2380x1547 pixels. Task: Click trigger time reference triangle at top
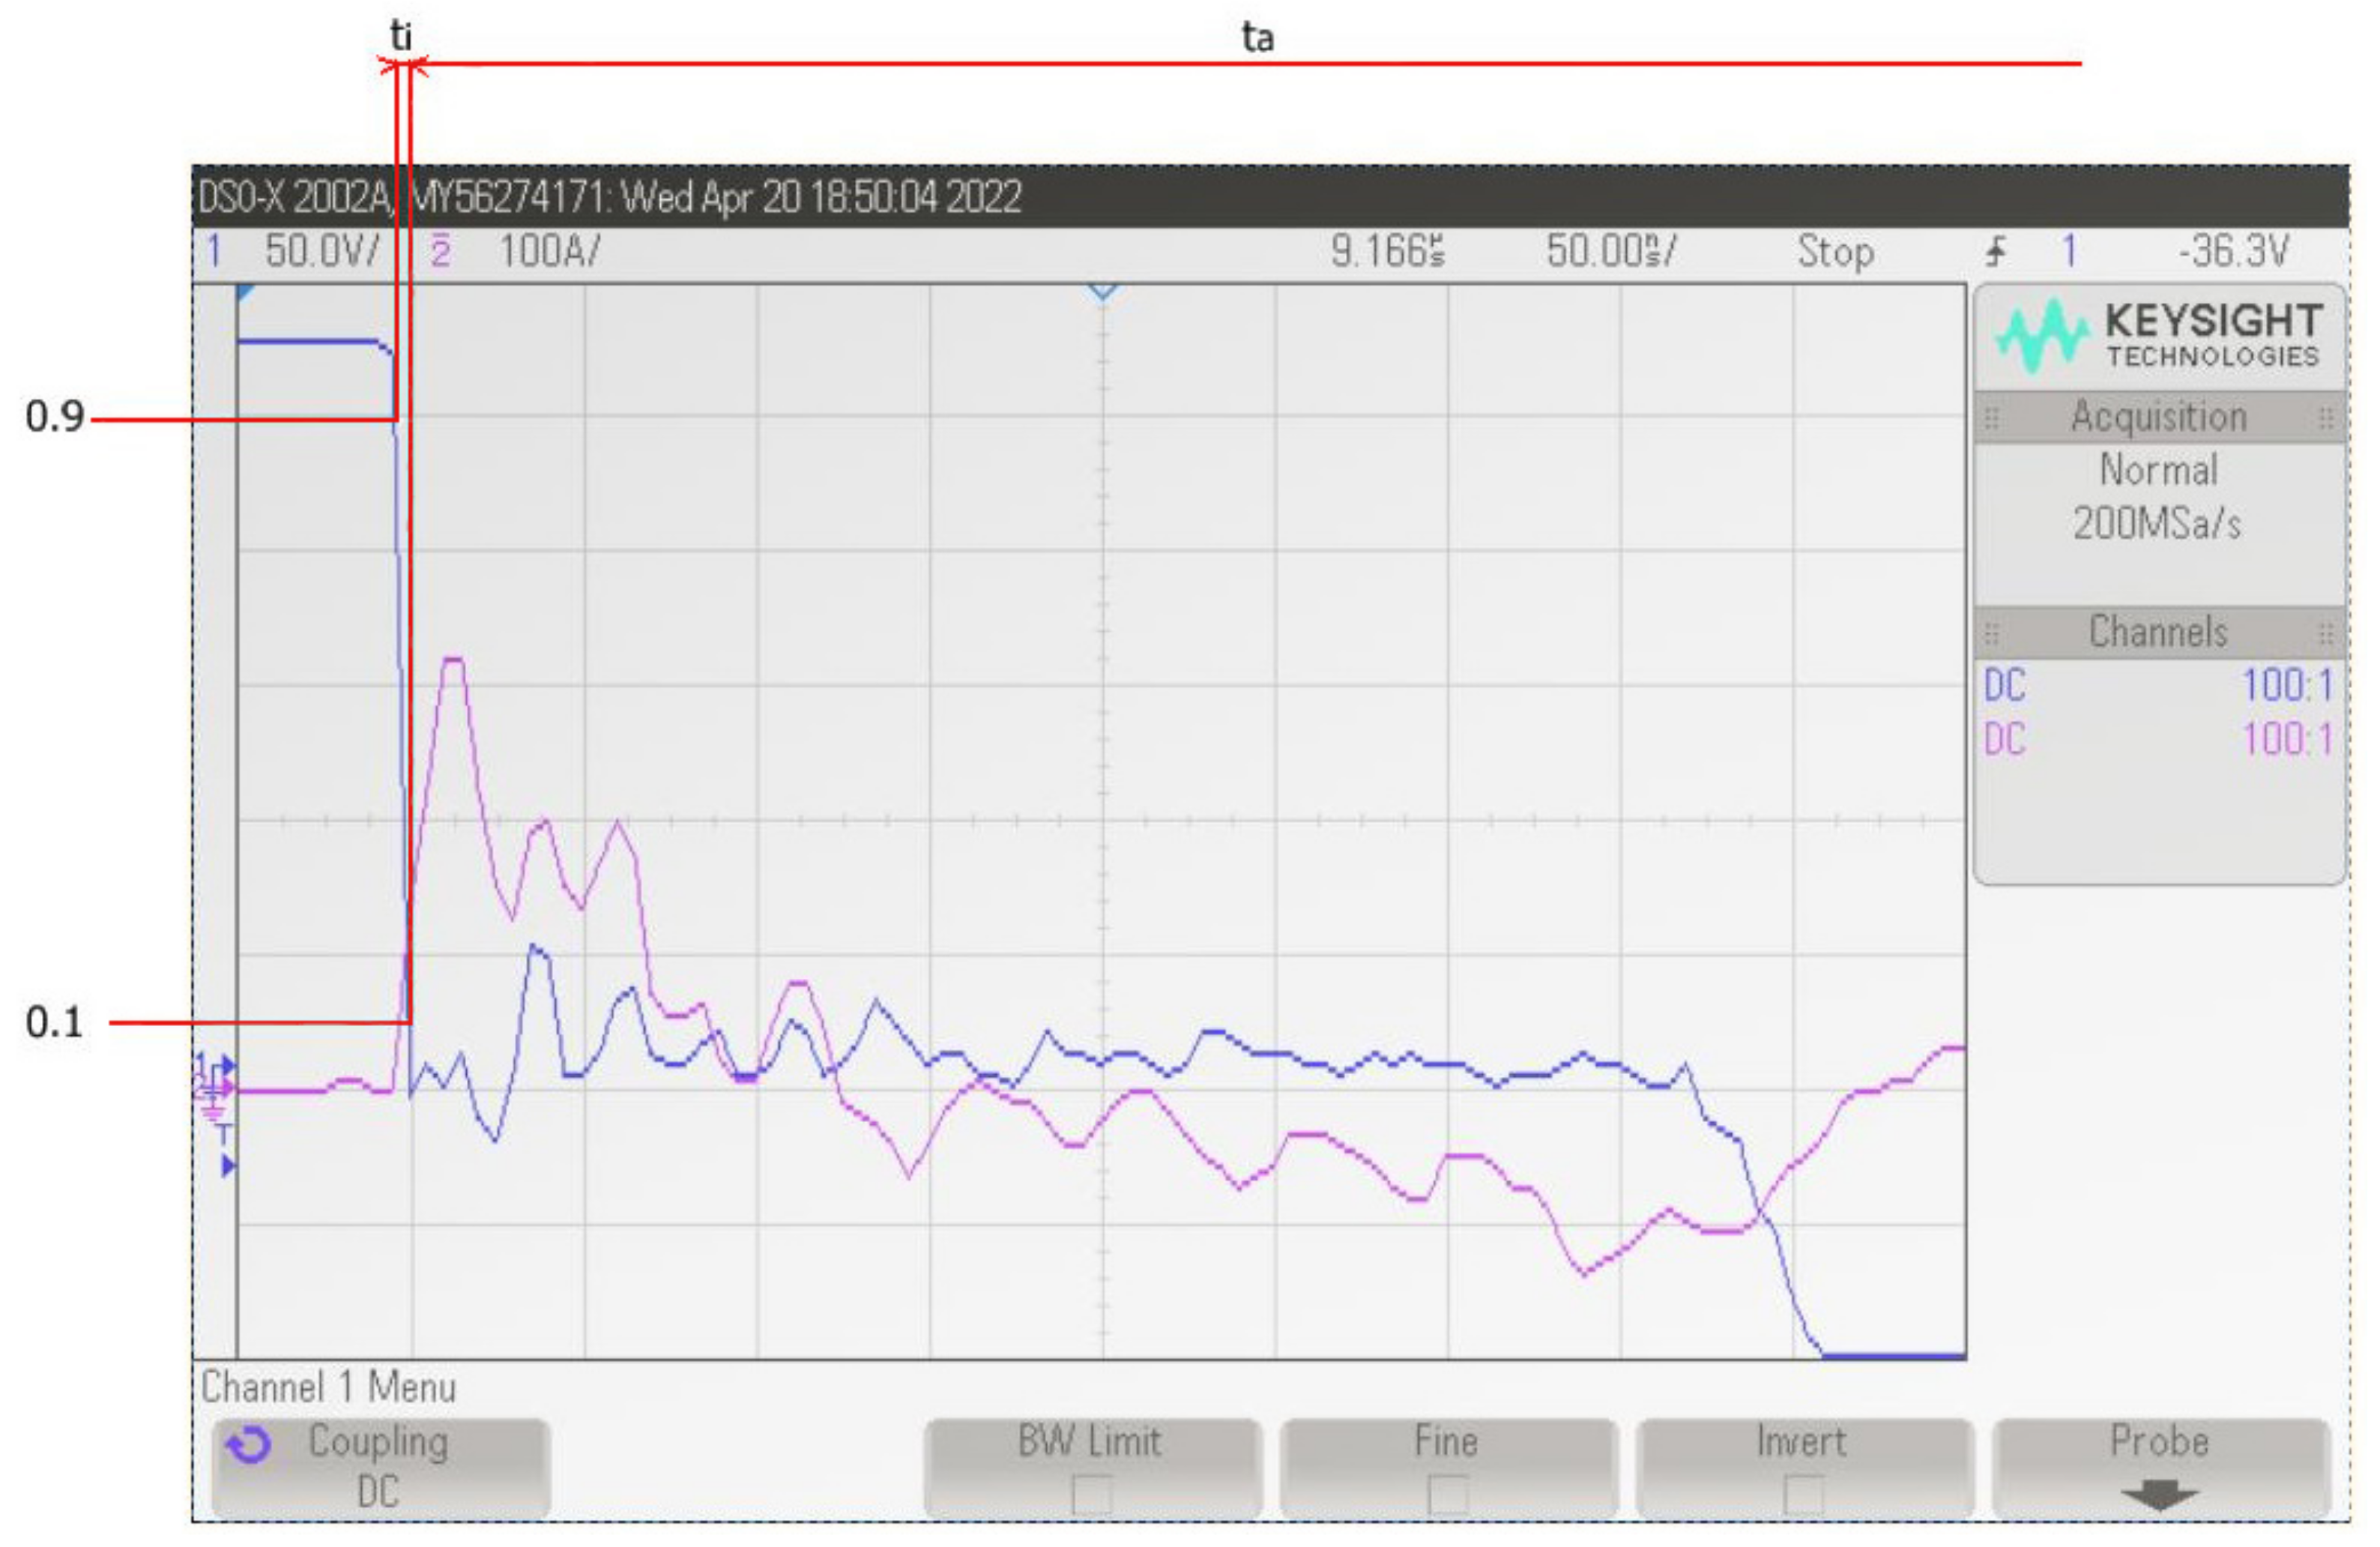point(1102,291)
